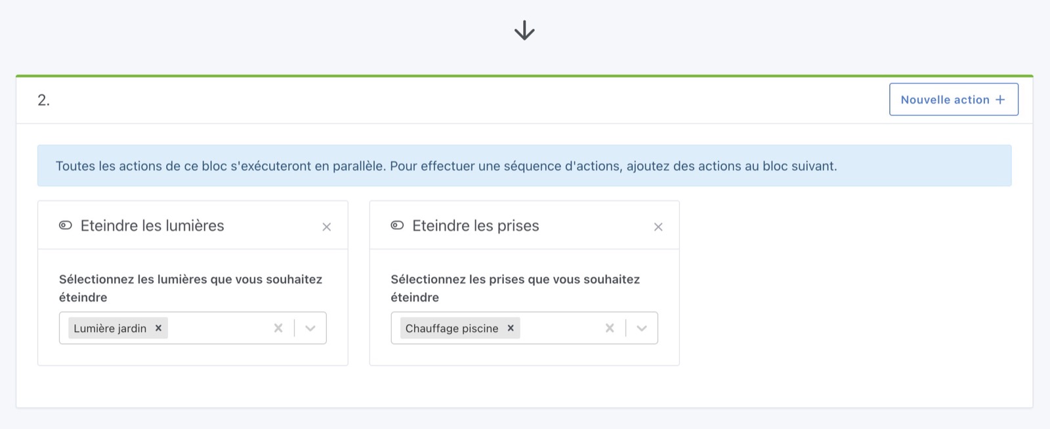The height and width of the screenshot is (429, 1050).
Task: Click the downward arrow between scenario blocks
Action: click(x=524, y=30)
